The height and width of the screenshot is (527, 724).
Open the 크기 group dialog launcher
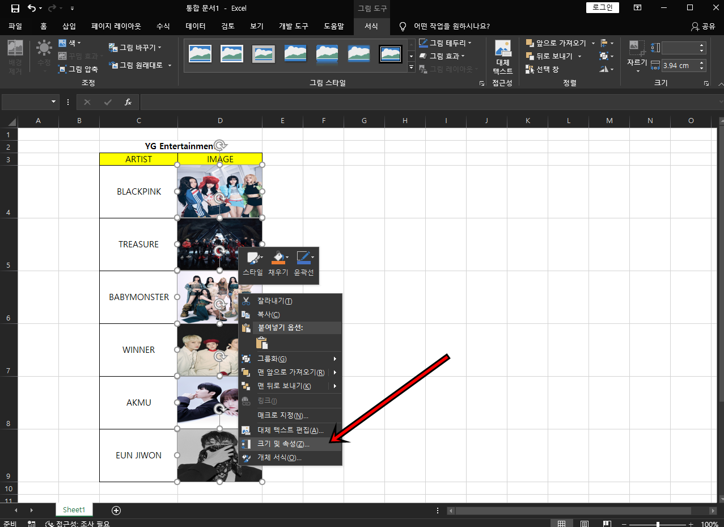tap(706, 83)
